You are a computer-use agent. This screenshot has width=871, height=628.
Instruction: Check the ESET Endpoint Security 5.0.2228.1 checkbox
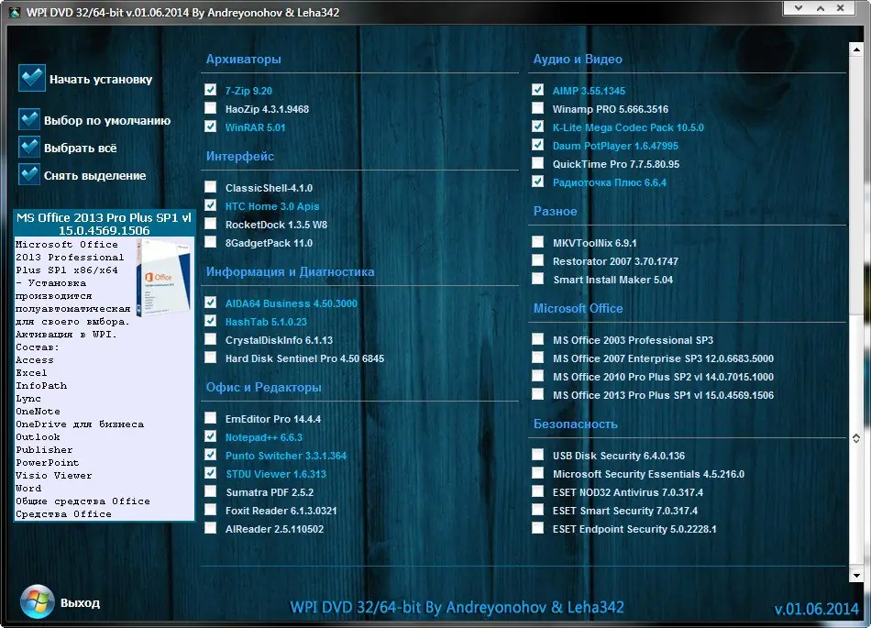[x=537, y=527]
